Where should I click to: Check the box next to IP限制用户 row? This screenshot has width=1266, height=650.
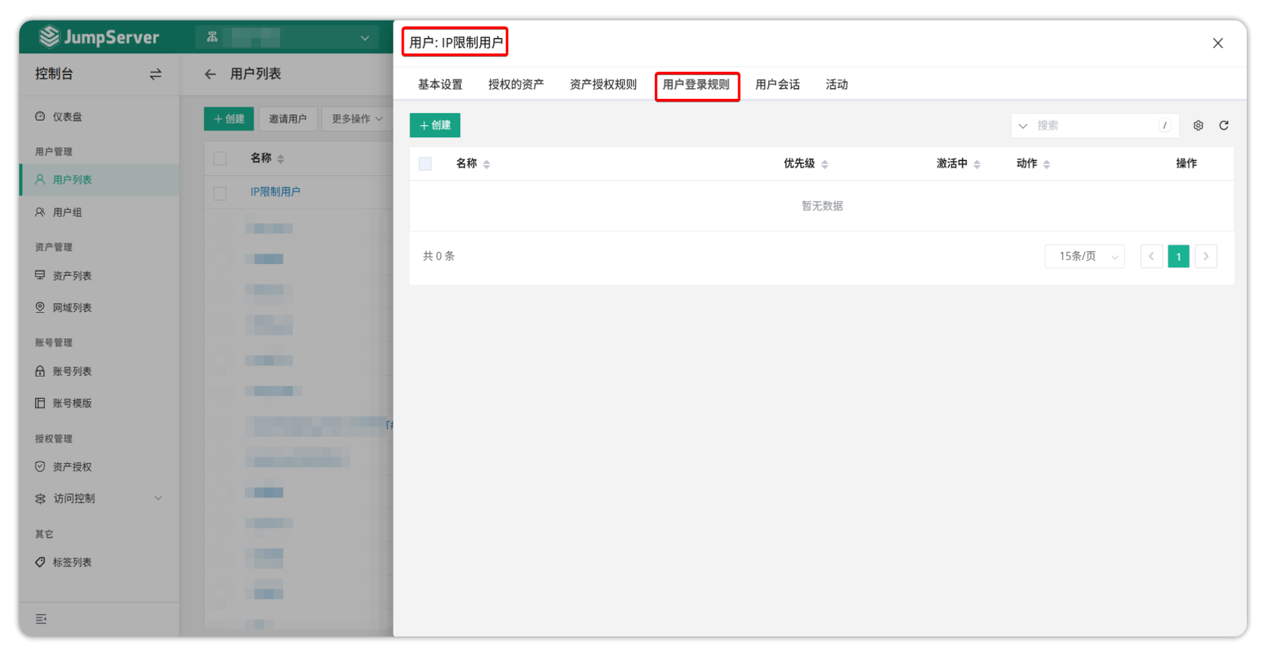point(220,193)
